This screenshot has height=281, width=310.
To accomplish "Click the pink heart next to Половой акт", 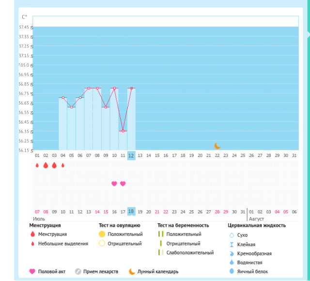I will (x=32, y=272).
